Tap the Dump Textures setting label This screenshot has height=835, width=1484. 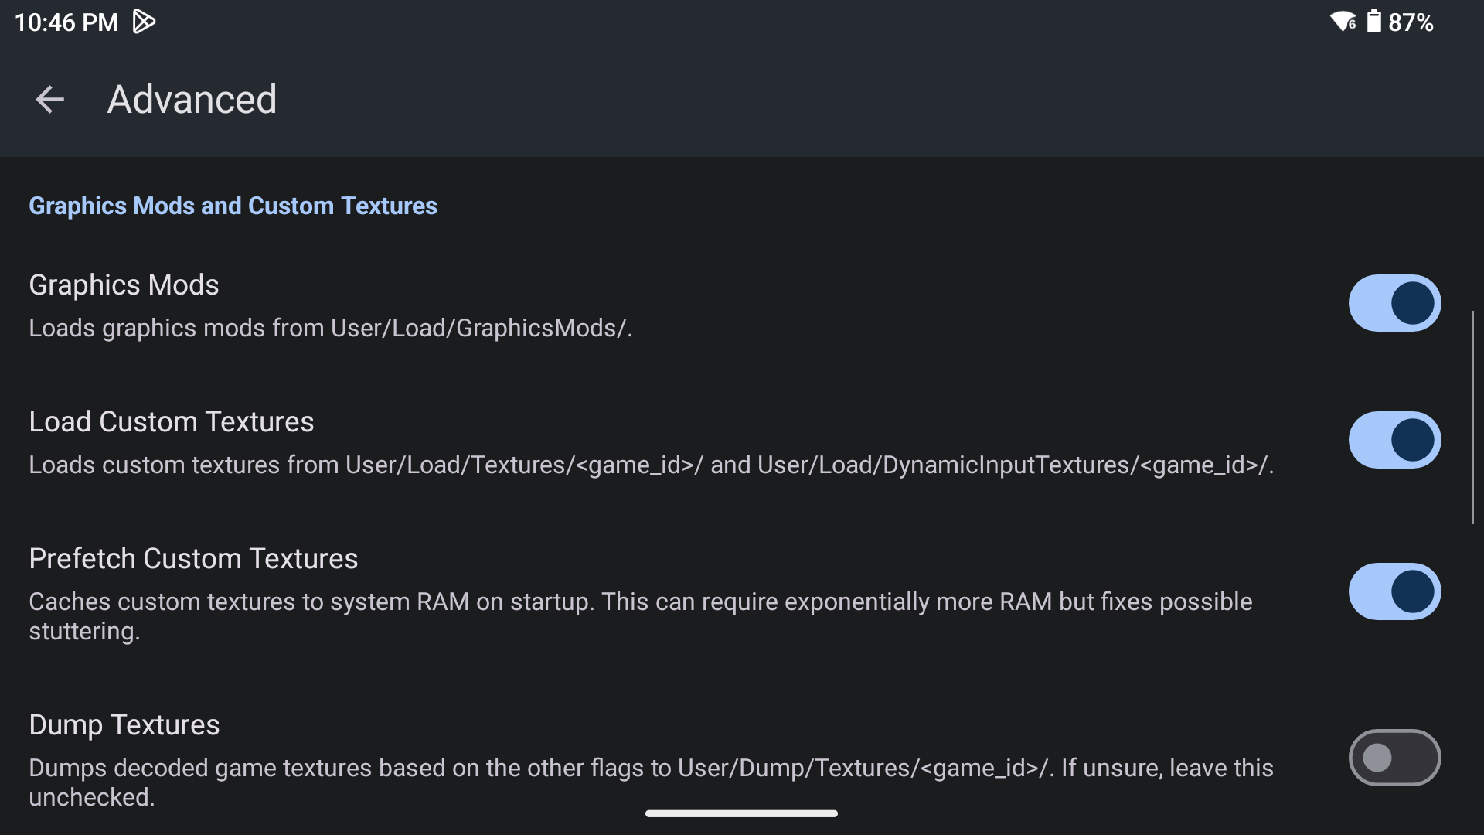click(124, 724)
